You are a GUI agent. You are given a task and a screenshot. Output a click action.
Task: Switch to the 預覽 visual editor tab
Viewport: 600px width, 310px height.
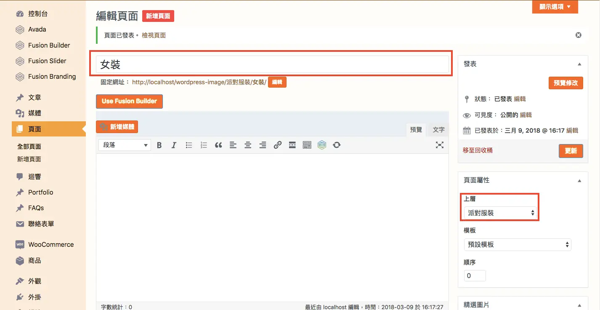click(x=416, y=130)
